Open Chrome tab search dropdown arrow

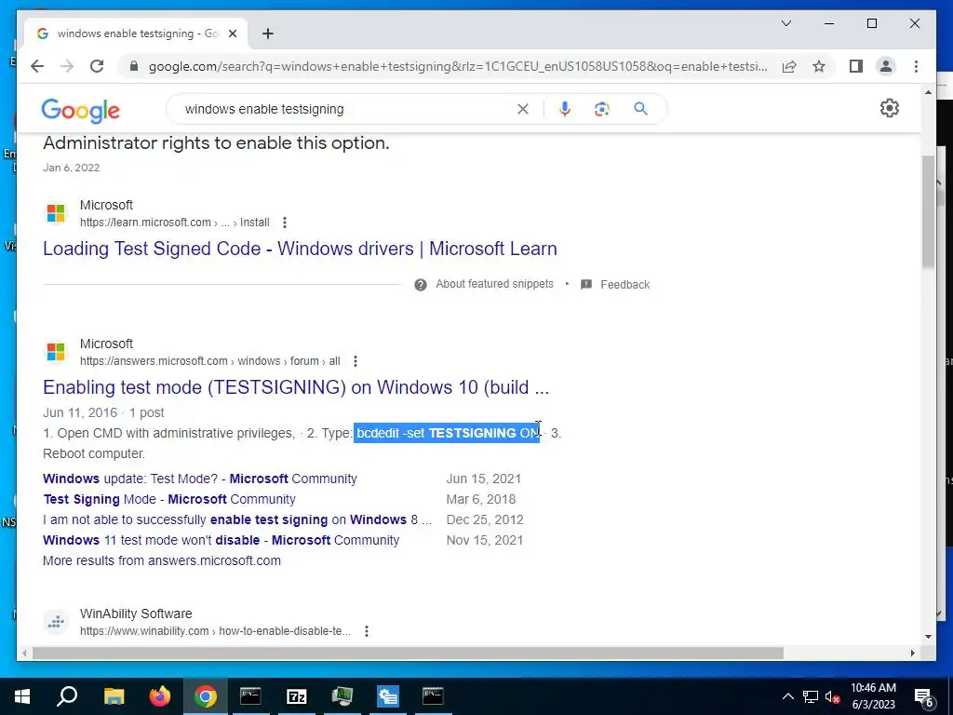[x=785, y=23]
